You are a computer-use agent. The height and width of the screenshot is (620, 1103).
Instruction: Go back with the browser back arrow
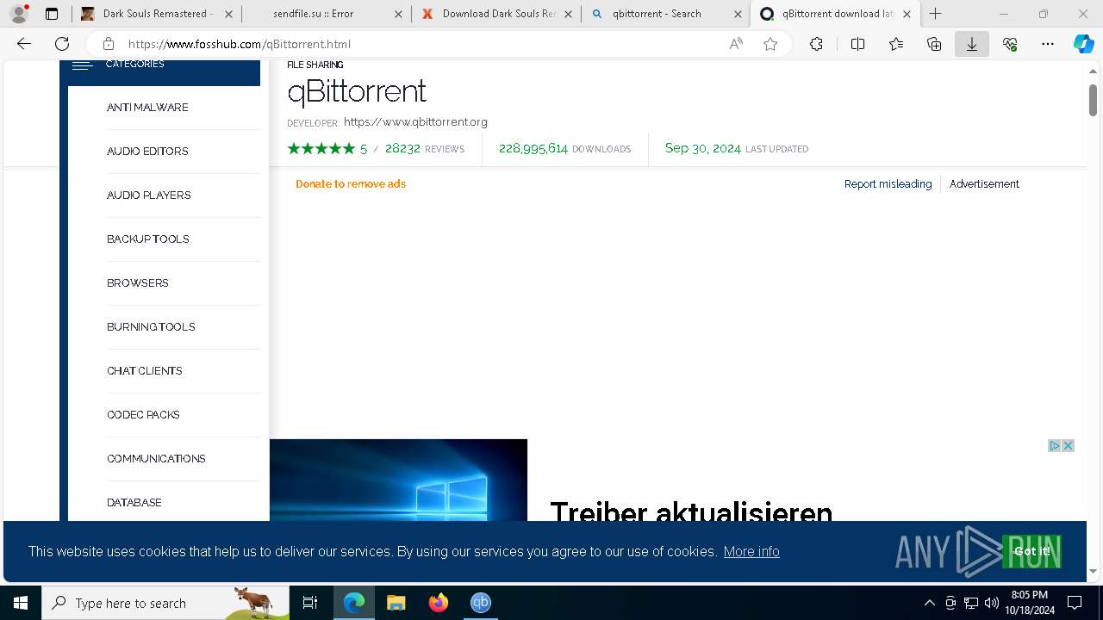point(24,44)
